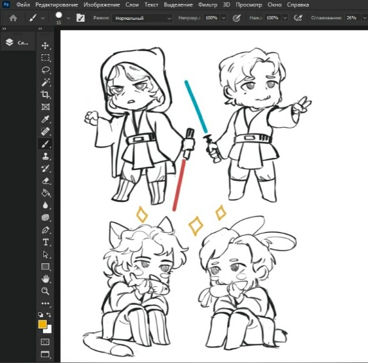
Task: Select the Frame tool
Action: pos(45,107)
